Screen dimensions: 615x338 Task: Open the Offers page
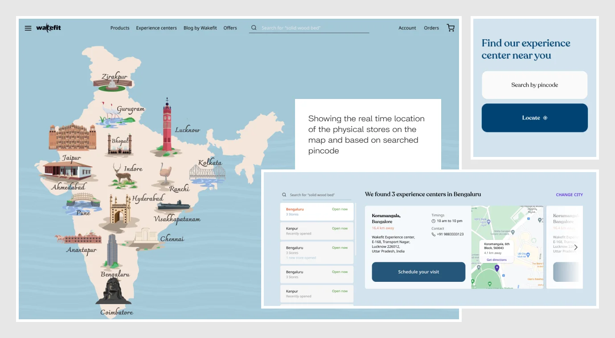(x=230, y=28)
